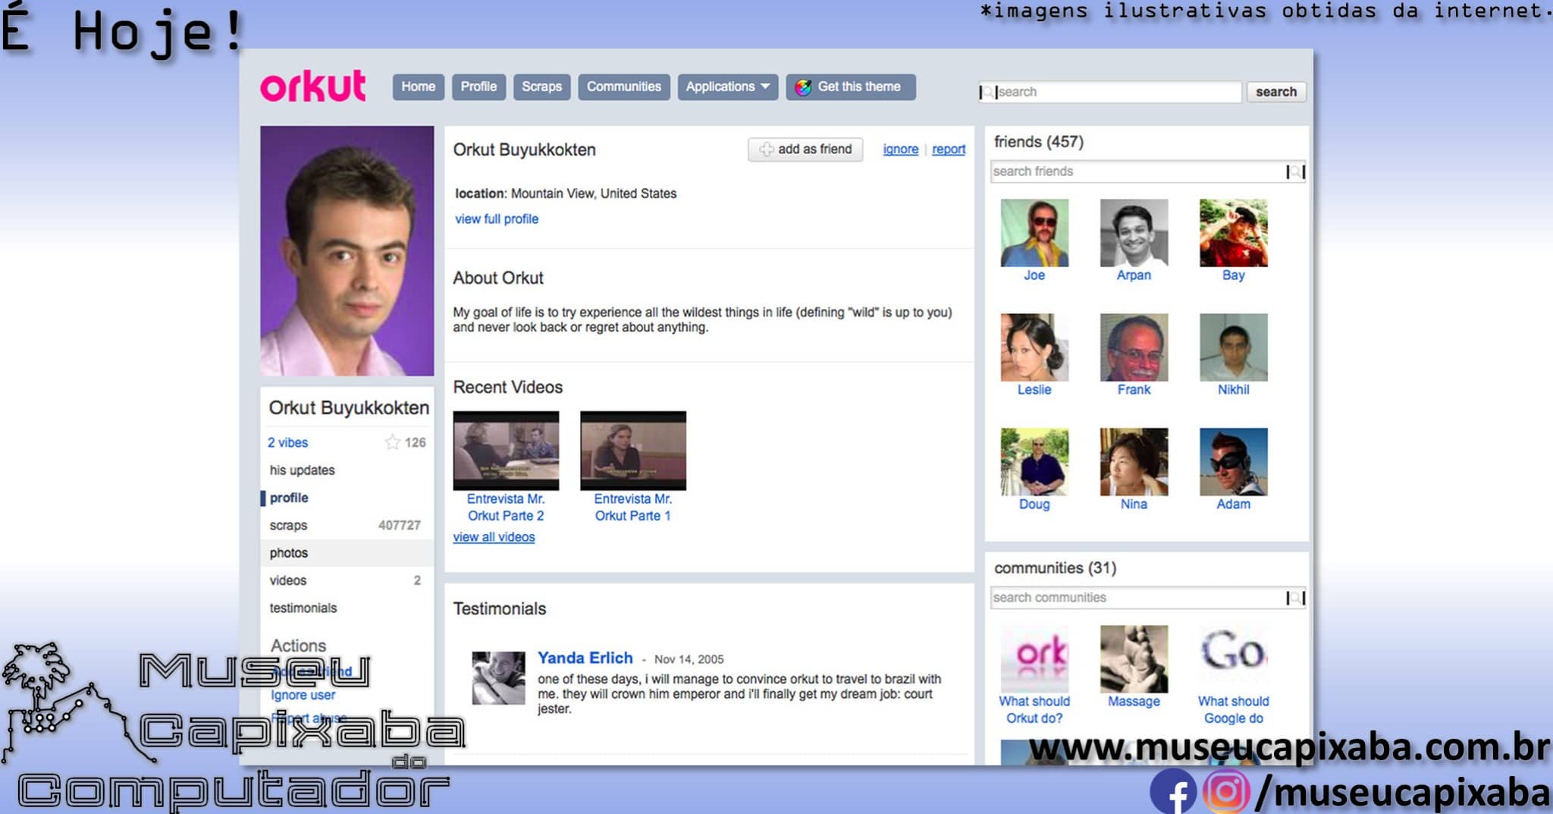Click the search communities magnifier icon

1296,599
